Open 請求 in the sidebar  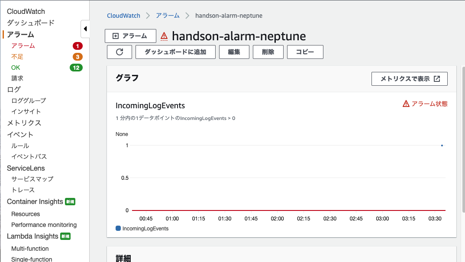(17, 78)
